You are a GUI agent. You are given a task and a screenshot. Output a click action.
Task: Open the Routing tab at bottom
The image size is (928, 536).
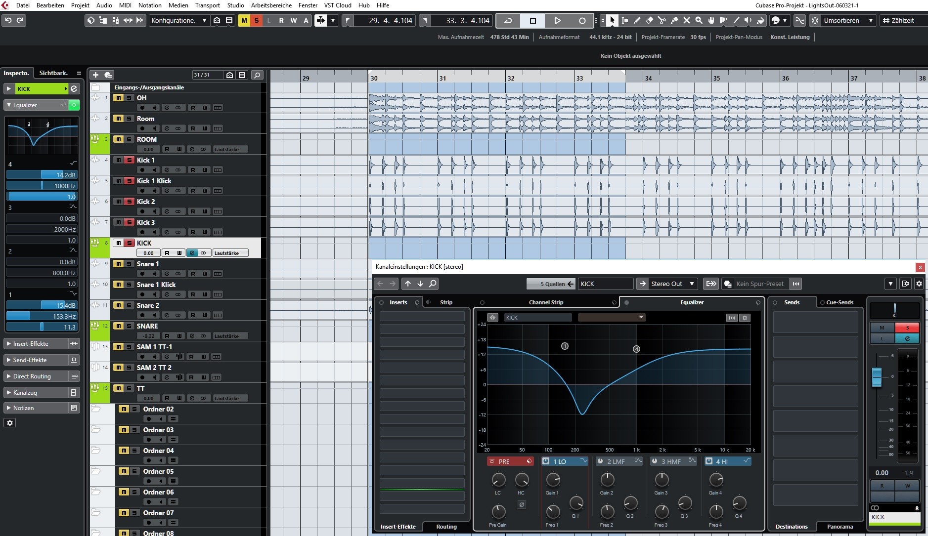(x=446, y=527)
